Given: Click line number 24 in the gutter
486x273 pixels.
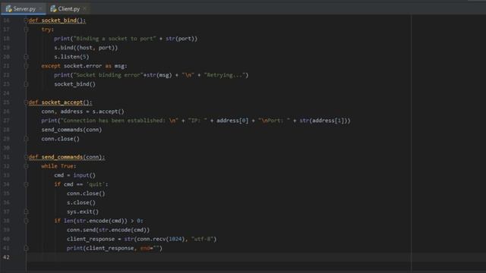Looking at the screenshot, I should pos(6,93).
